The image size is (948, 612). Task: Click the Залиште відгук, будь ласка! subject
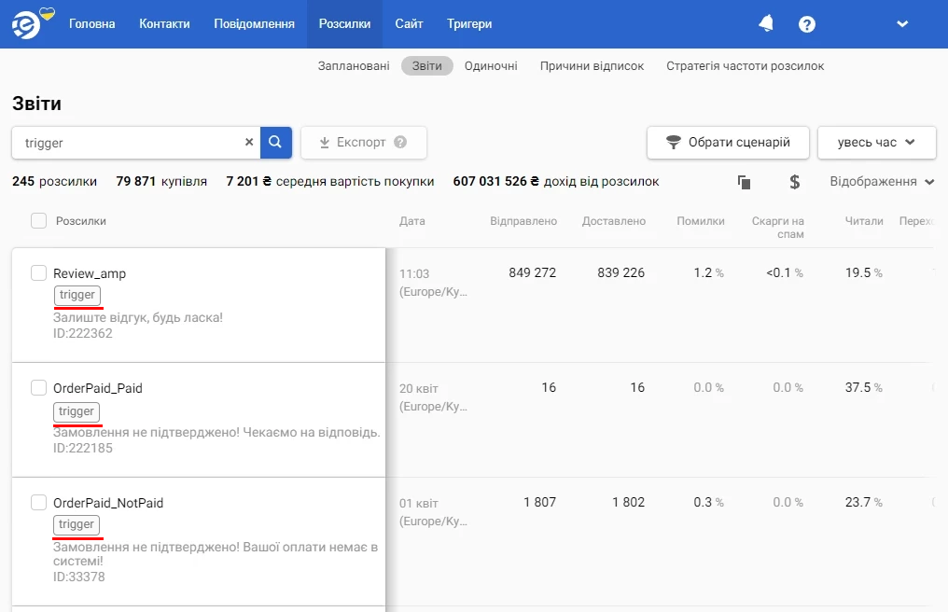tap(138, 317)
